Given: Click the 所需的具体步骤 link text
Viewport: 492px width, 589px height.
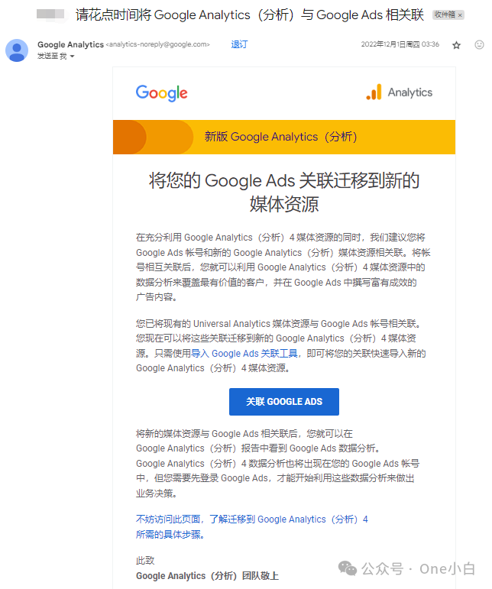Looking at the screenshot, I should [170, 535].
